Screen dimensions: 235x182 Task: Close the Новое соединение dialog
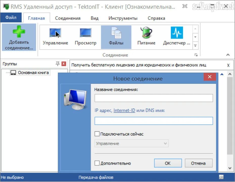coord(210,77)
